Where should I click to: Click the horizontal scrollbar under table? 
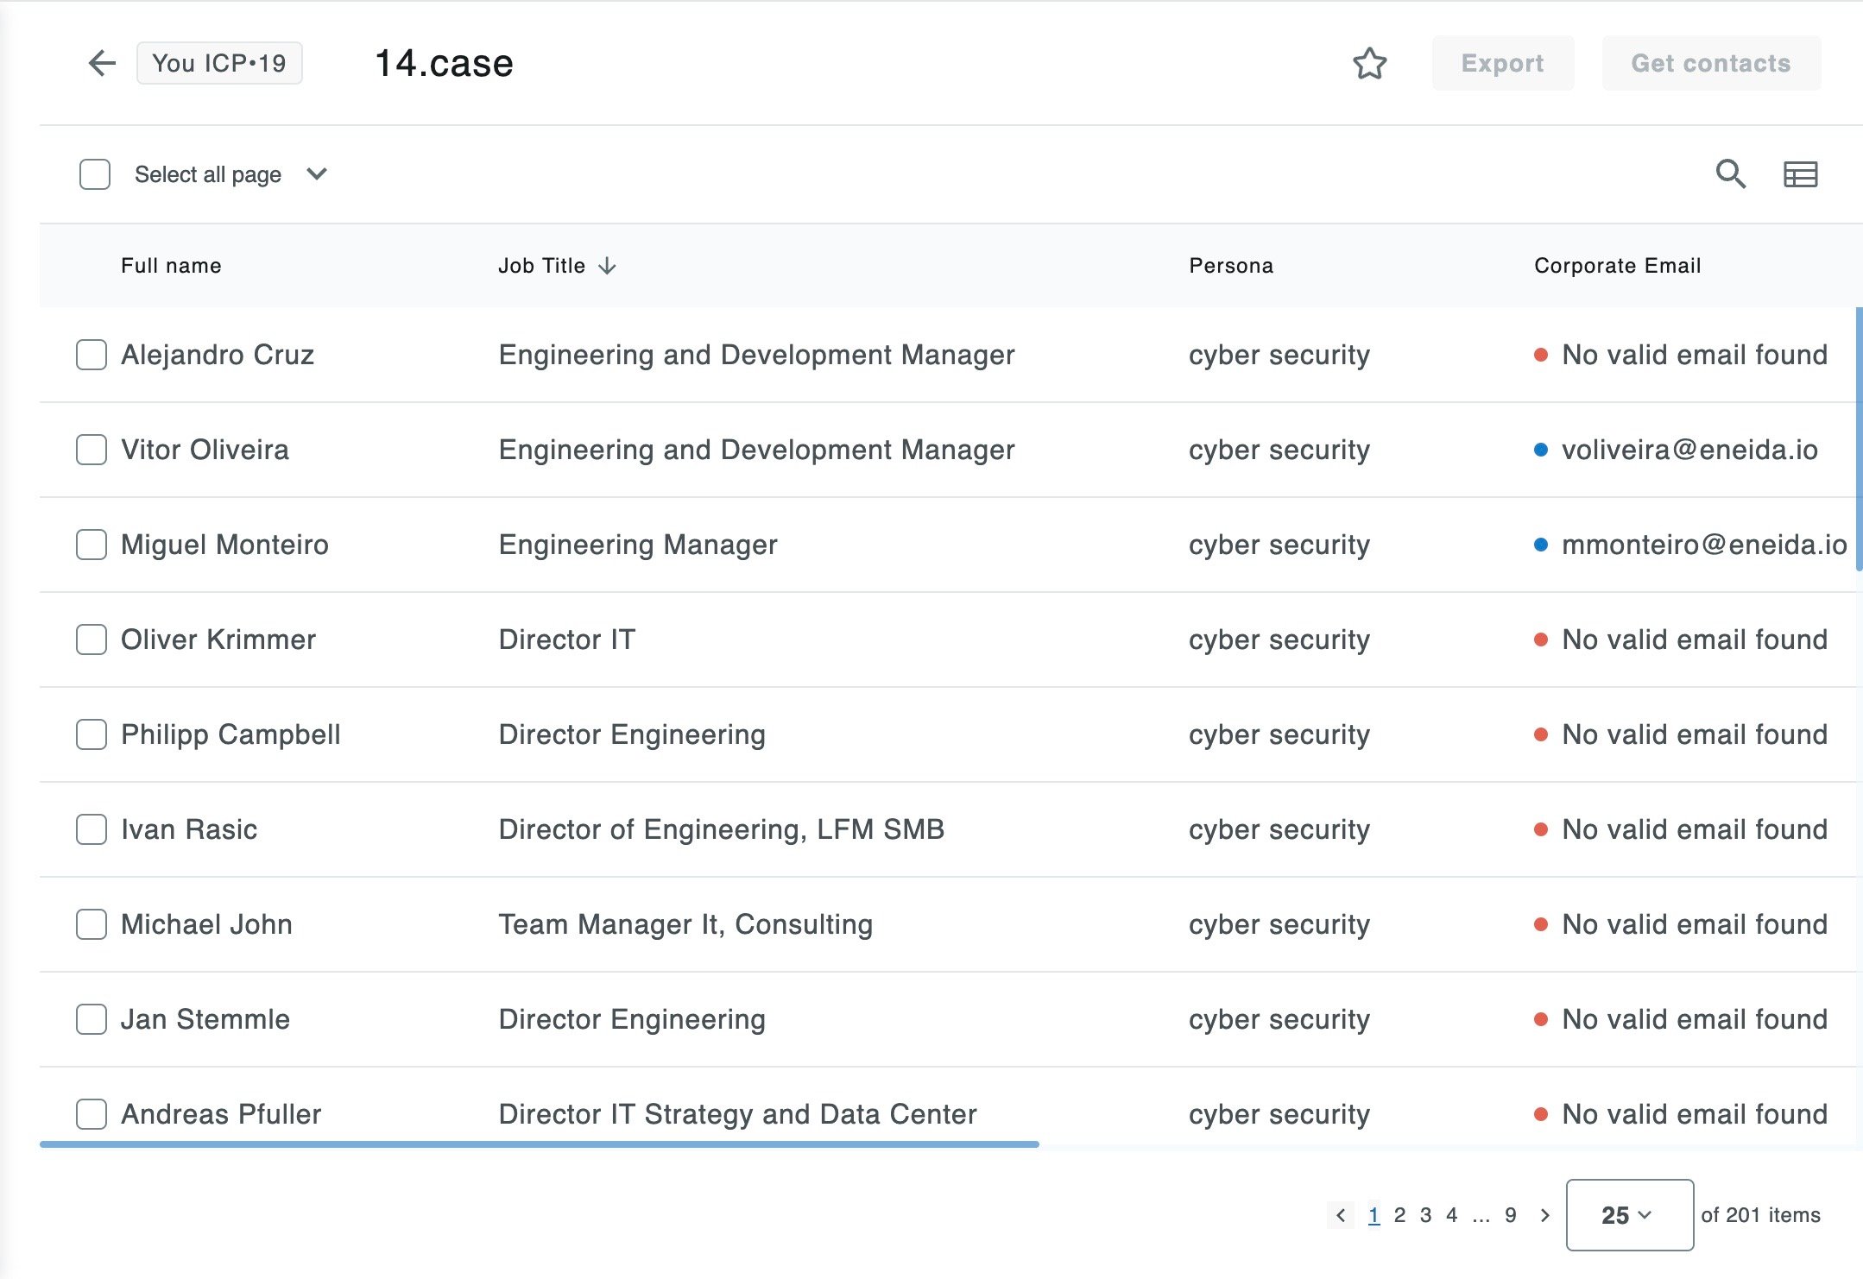539,1144
